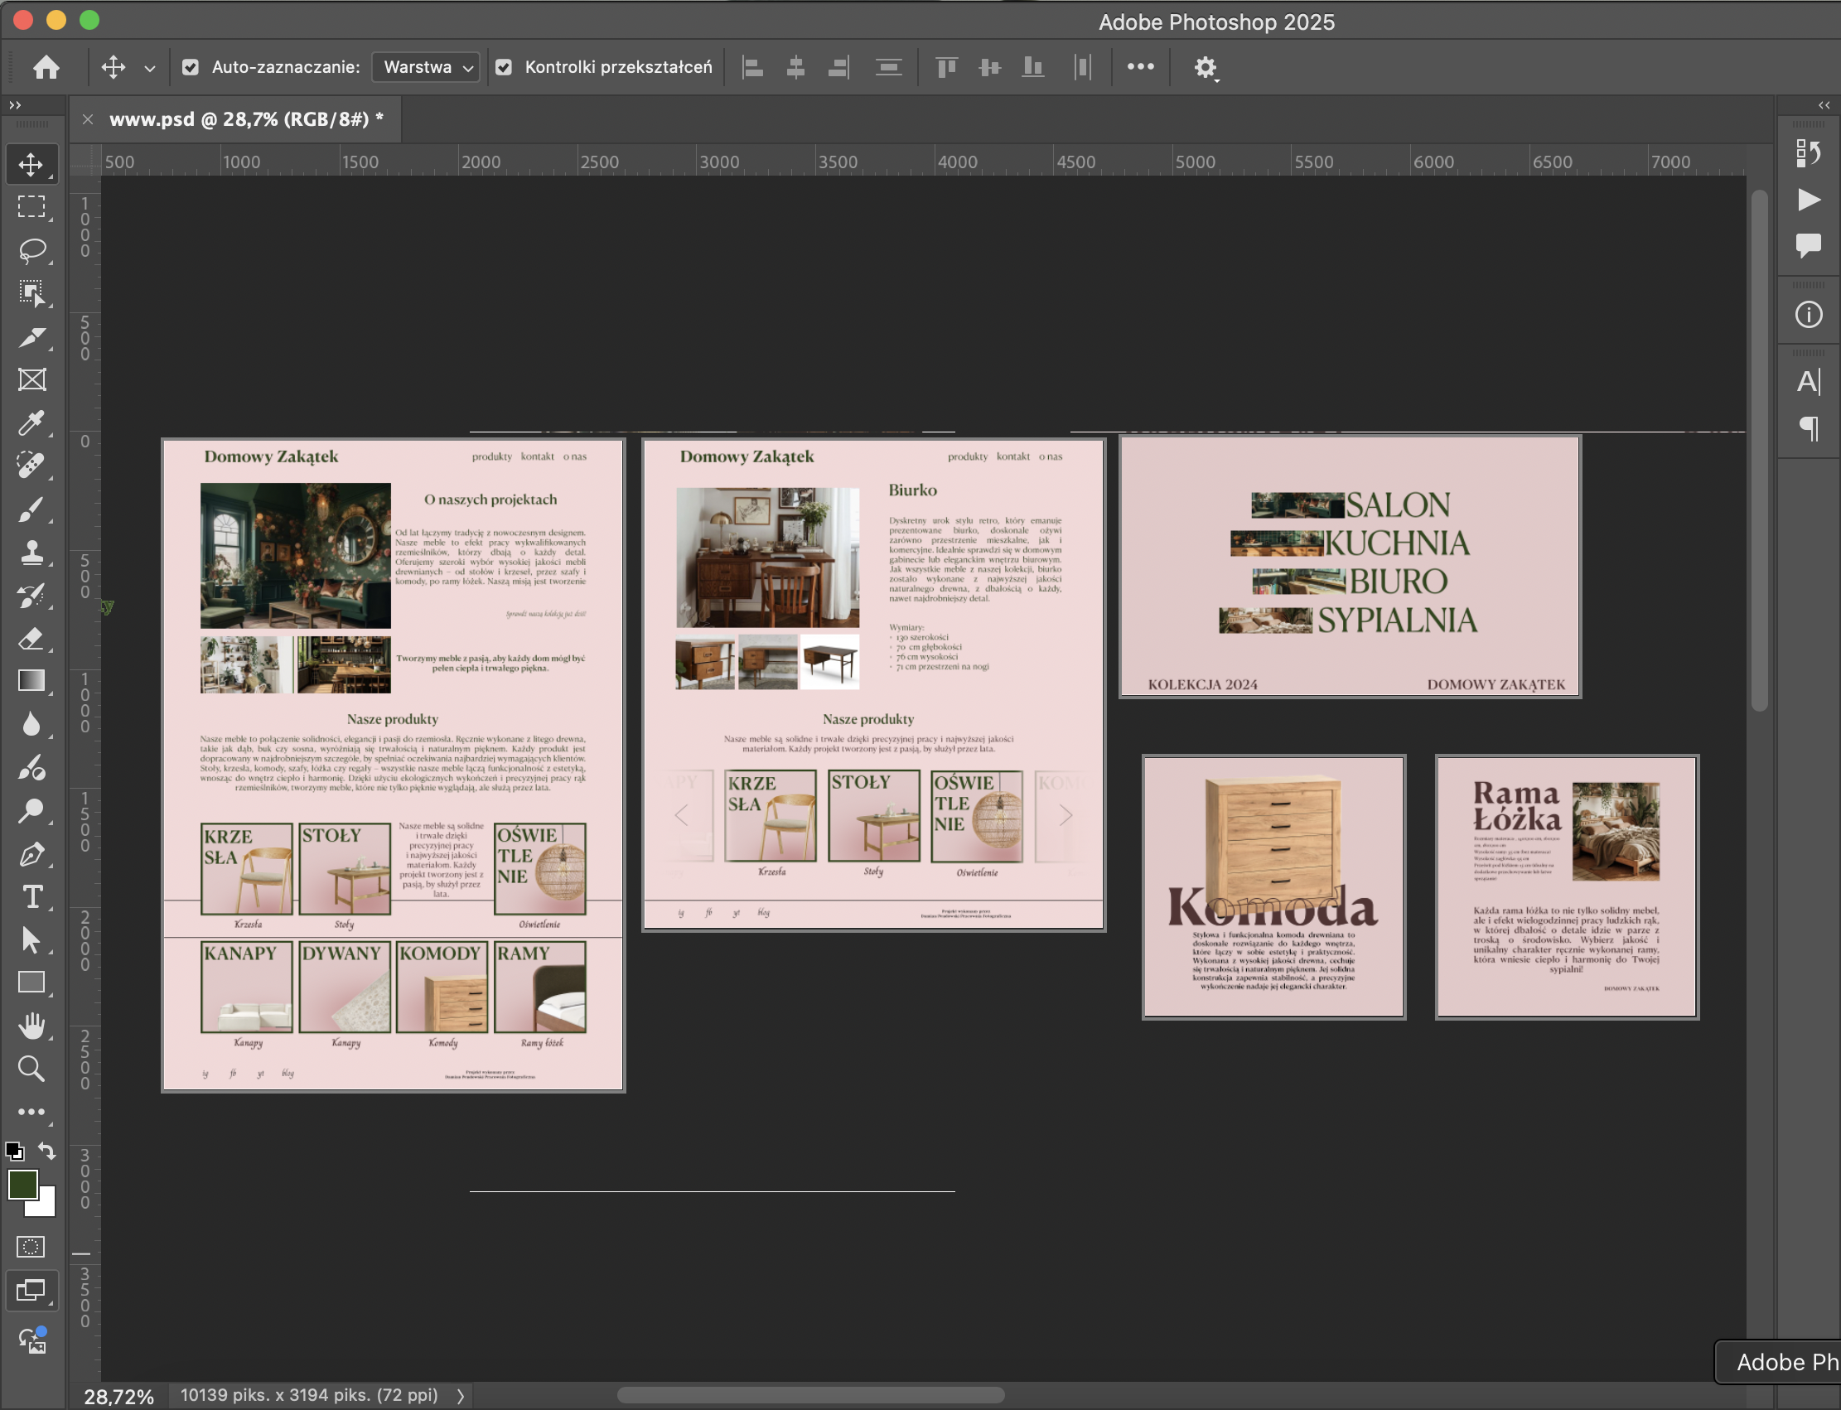The image size is (1841, 1410).
Task: Select the Eyedropper tool
Action: [31, 423]
